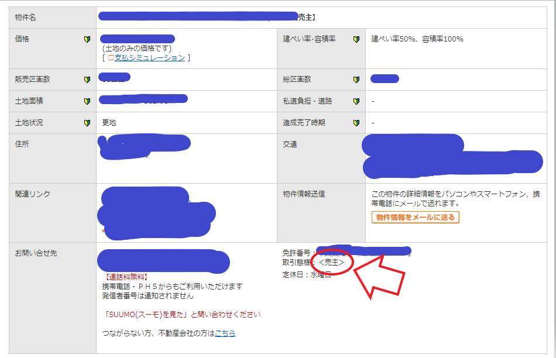The width and height of the screenshot is (556, 358).
Task: Click beginner help icon next to 造成完了時期
Action: pyautogui.click(x=356, y=123)
